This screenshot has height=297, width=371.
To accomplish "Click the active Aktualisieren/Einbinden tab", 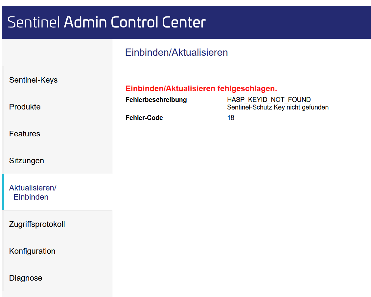I will click(33, 192).
